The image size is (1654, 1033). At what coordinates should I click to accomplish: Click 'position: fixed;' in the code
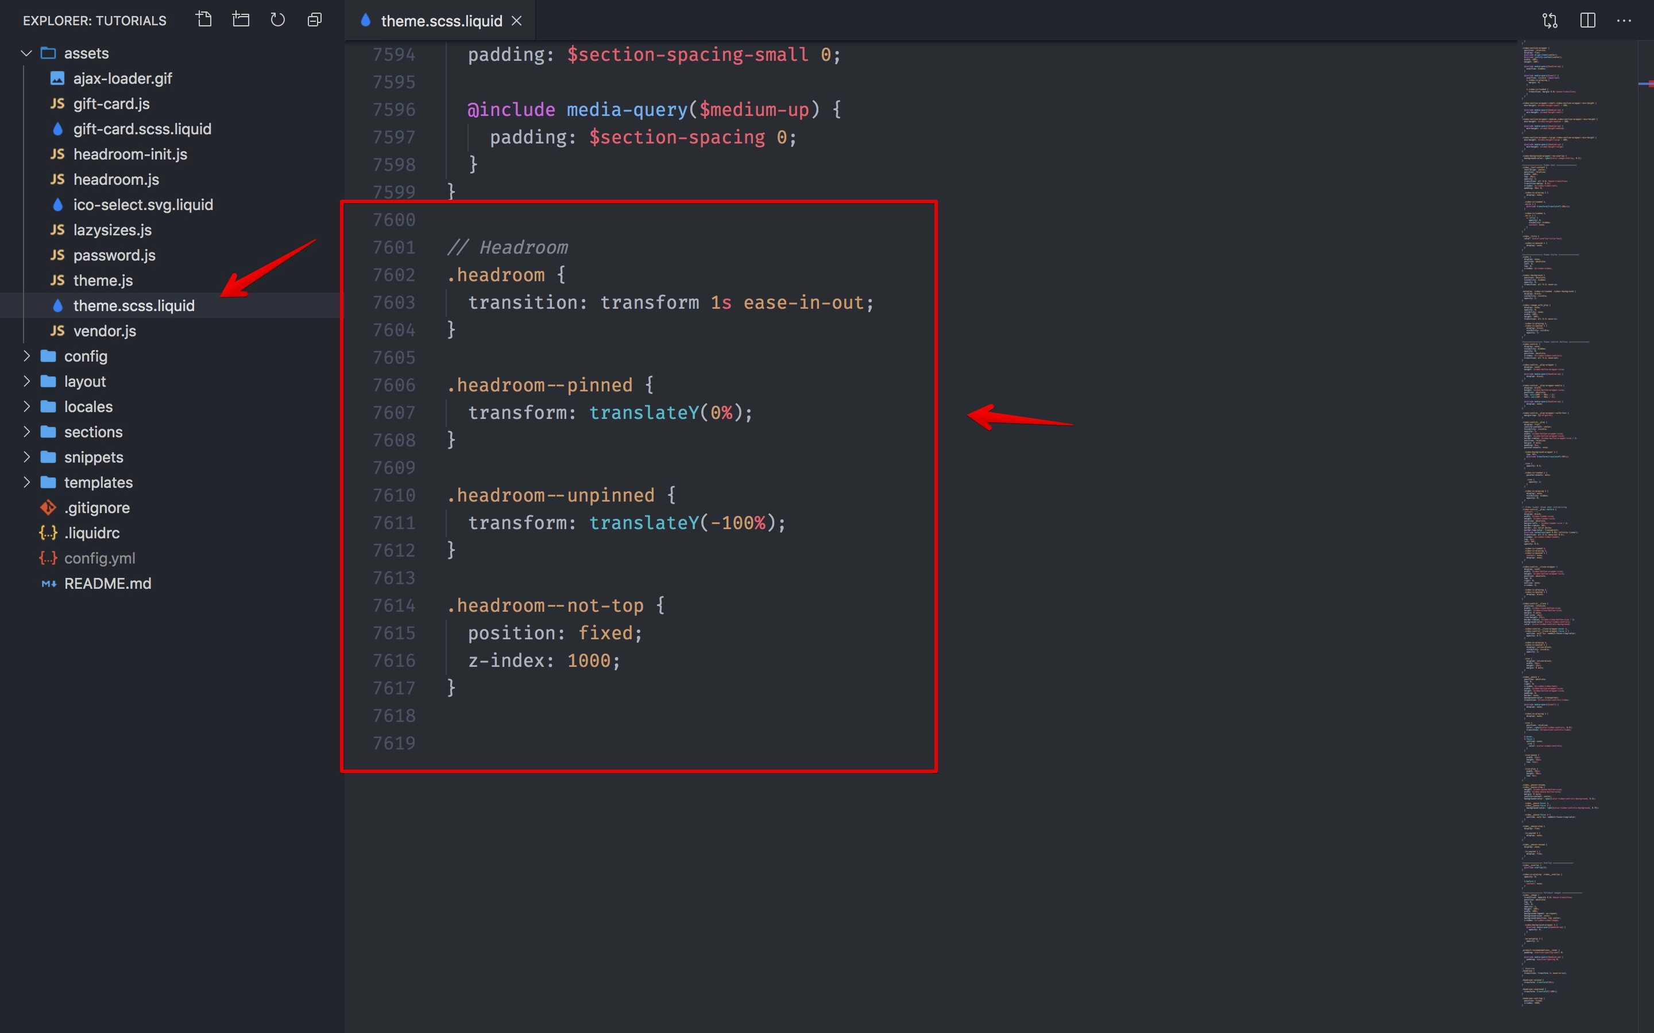click(555, 634)
